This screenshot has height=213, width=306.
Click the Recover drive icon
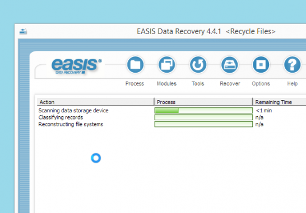230,65
